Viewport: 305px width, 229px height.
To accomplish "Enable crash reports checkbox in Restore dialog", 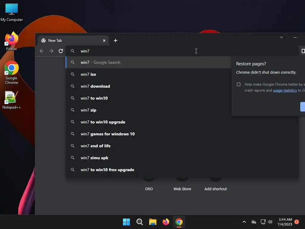I will click(x=239, y=84).
